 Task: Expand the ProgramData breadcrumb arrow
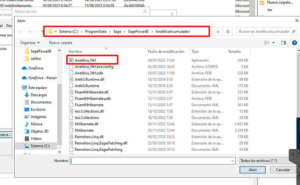(x=110, y=31)
